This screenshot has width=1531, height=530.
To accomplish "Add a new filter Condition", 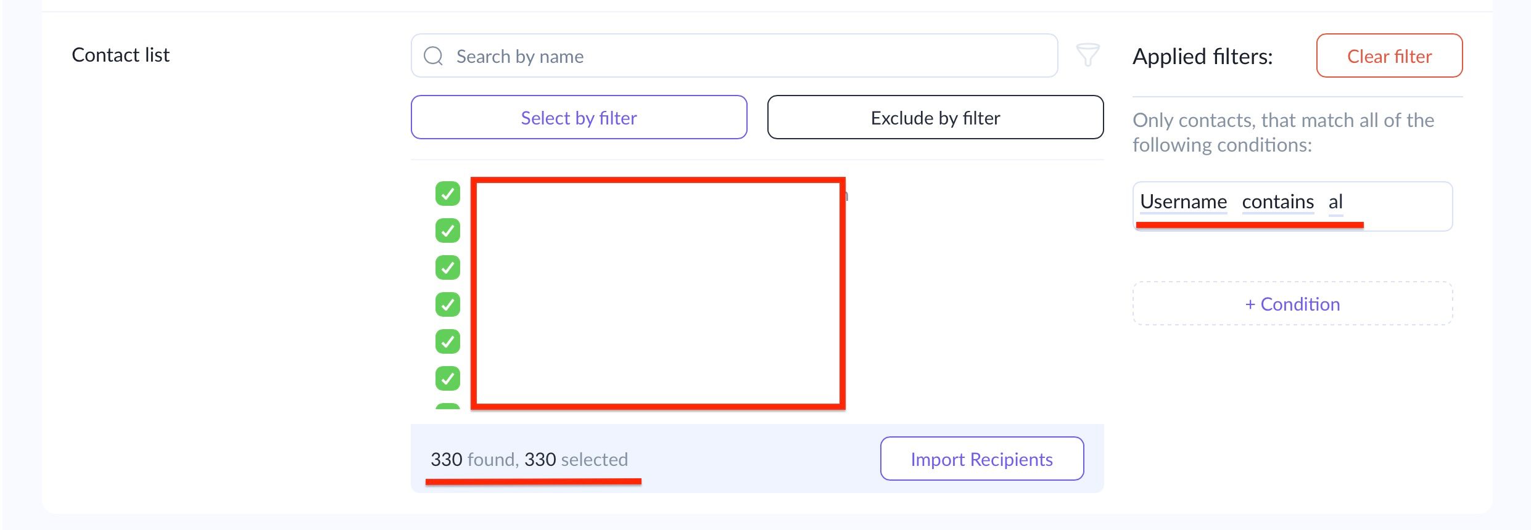I will tap(1292, 304).
